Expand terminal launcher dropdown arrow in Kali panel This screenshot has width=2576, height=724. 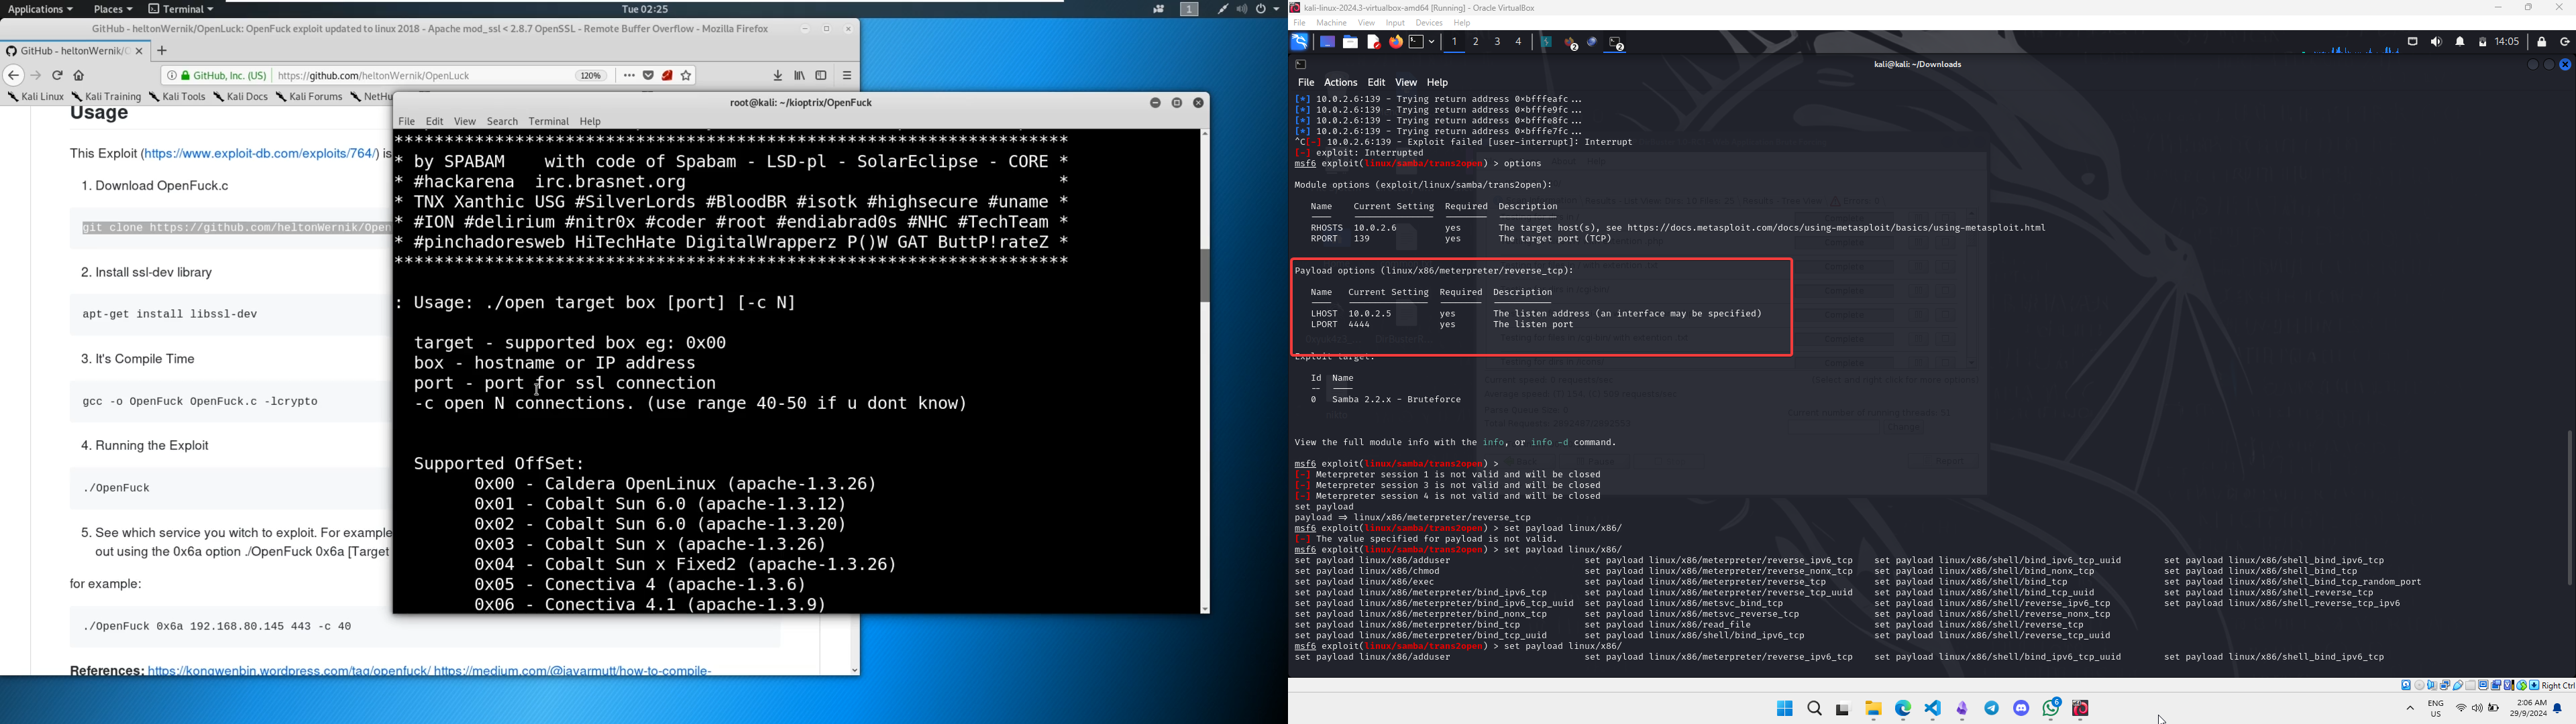click(x=1433, y=43)
